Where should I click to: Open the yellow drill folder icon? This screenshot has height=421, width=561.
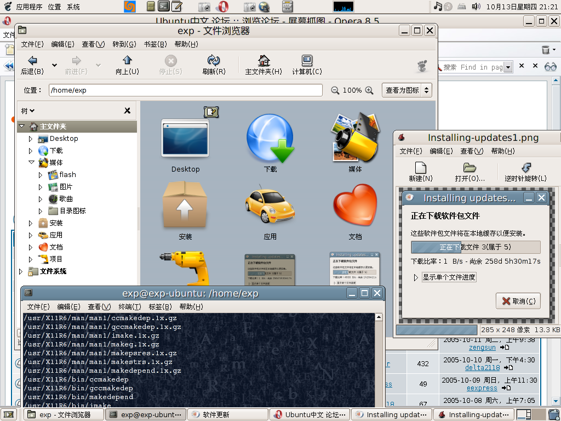click(185, 269)
